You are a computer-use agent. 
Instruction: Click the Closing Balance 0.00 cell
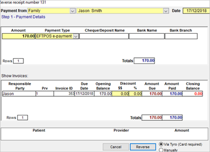192,93
